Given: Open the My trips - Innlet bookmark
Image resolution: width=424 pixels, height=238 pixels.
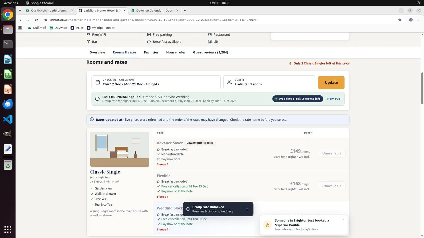Looking at the screenshot, I should coord(101,28).
